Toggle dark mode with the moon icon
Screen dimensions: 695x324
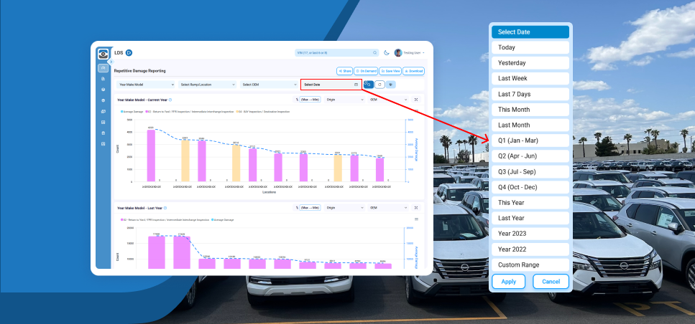pyautogui.click(x=387, y=53)
